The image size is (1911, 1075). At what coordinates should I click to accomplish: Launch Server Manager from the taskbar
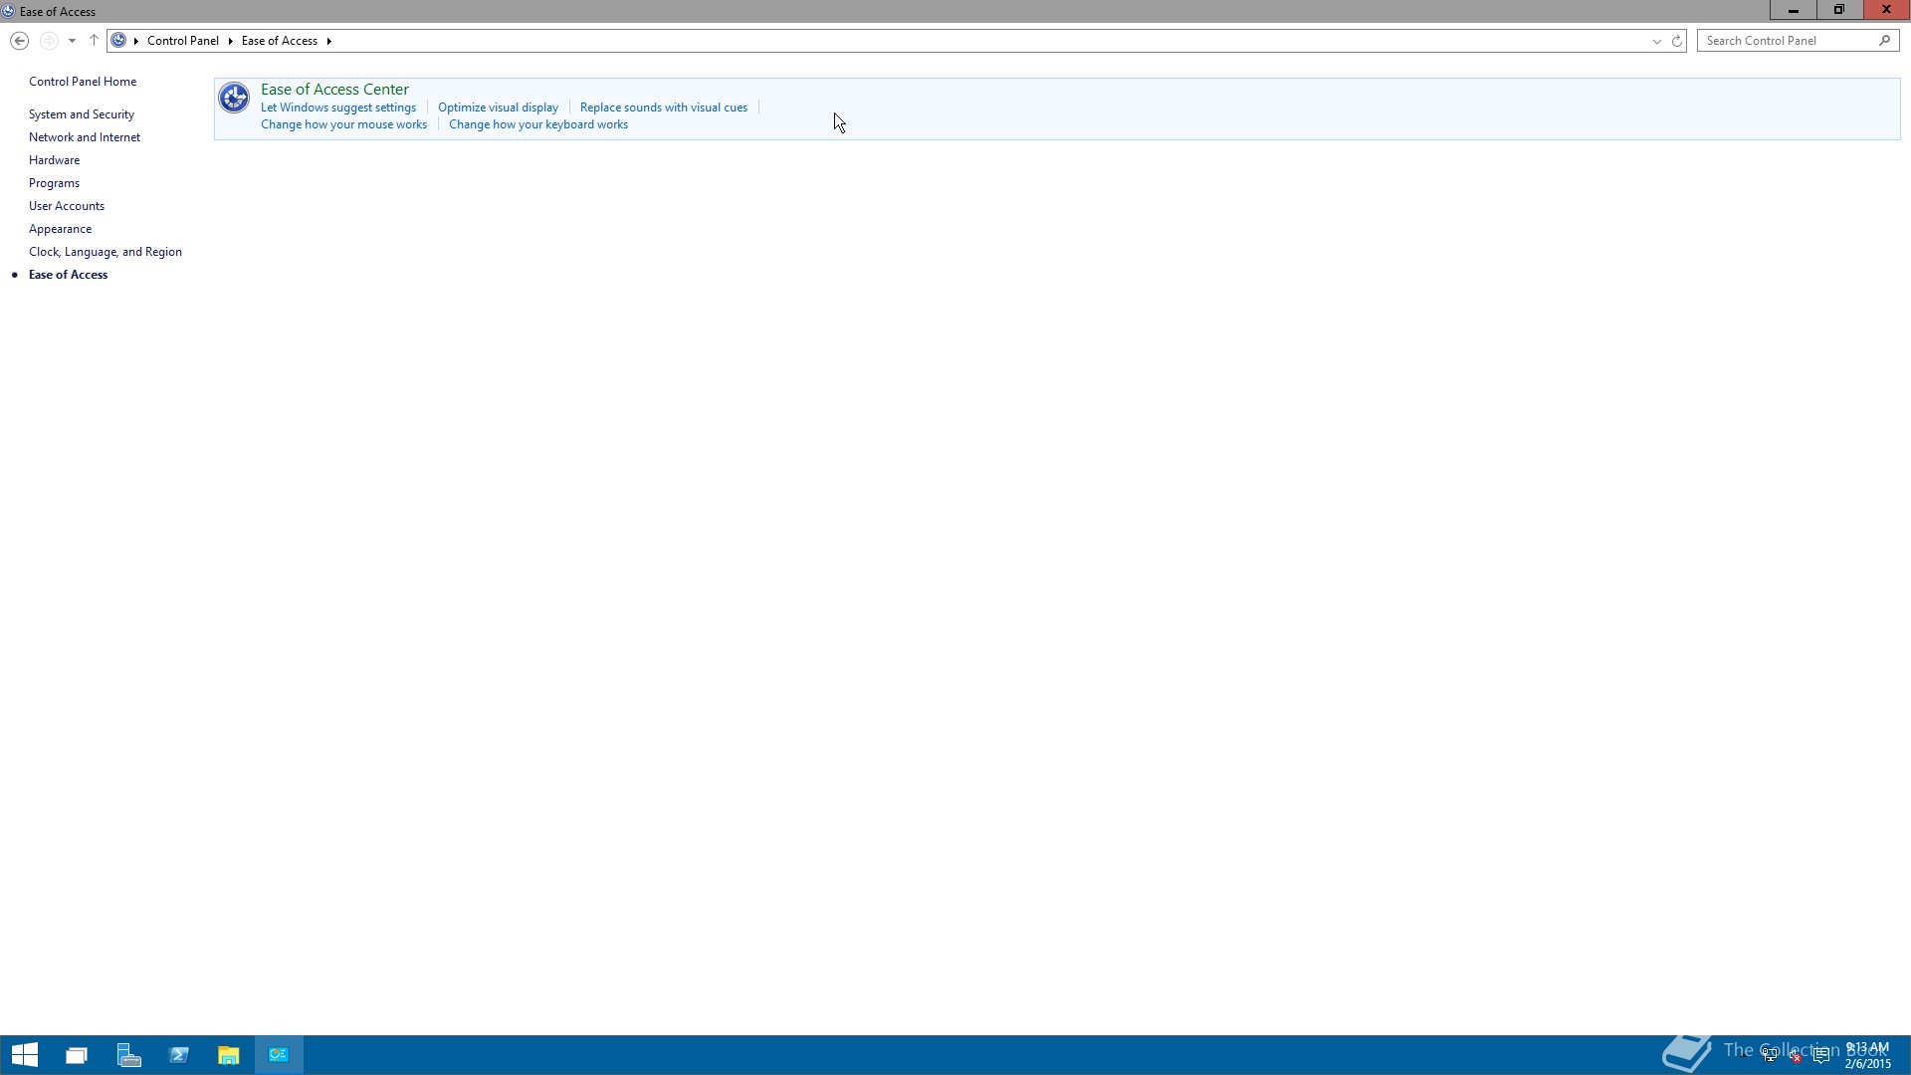tap(128, 1055)
